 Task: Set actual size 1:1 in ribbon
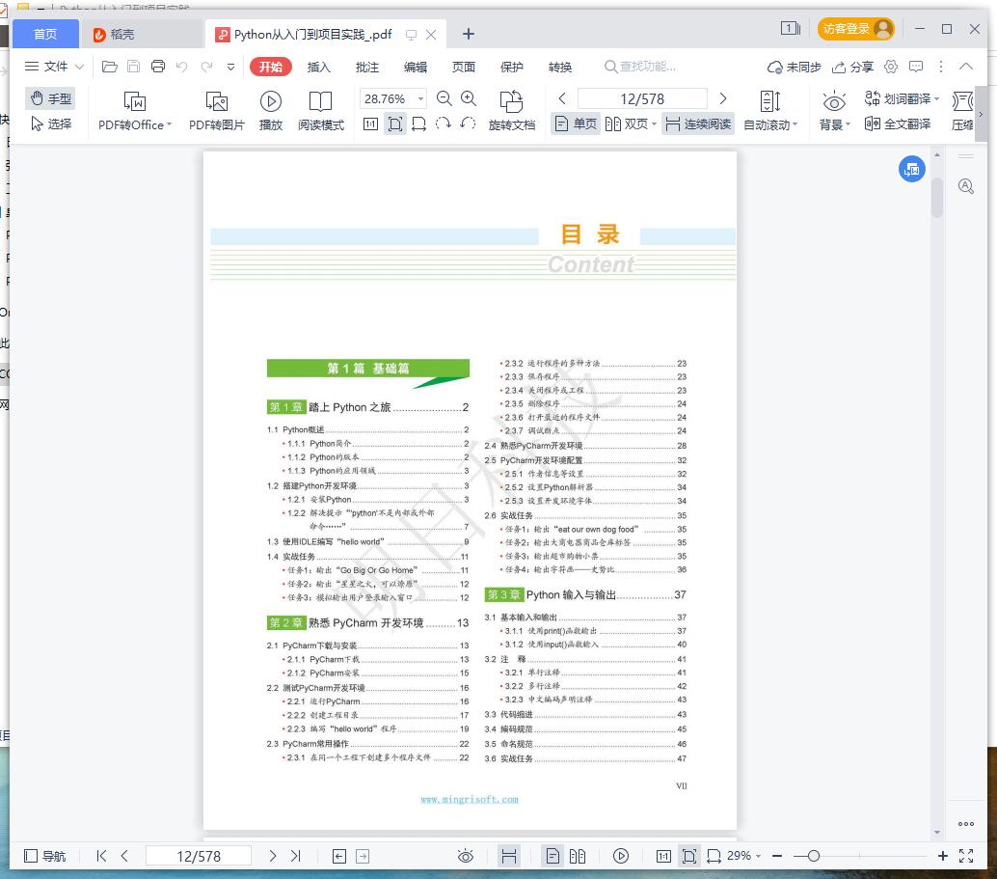370,124
